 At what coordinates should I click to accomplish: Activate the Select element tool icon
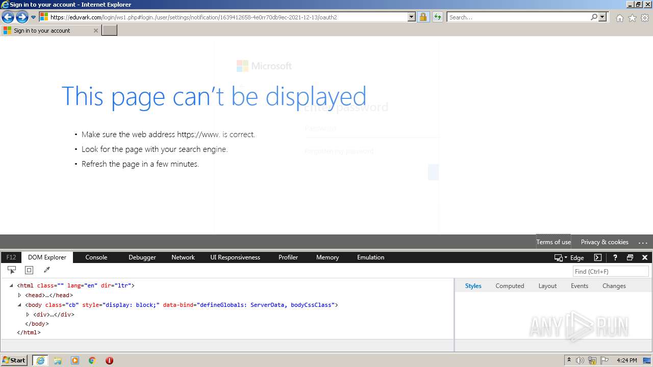coord(11,270)
